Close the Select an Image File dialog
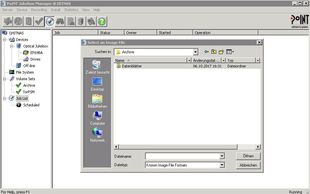 point(259,42)
